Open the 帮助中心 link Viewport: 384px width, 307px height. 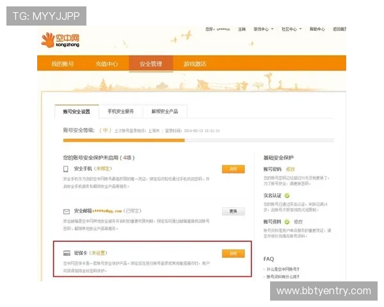(x=317, y=29)
